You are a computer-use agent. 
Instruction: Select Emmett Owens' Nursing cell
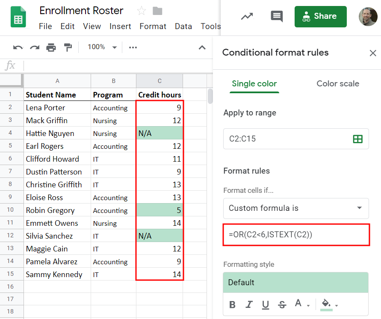(113, 223)
